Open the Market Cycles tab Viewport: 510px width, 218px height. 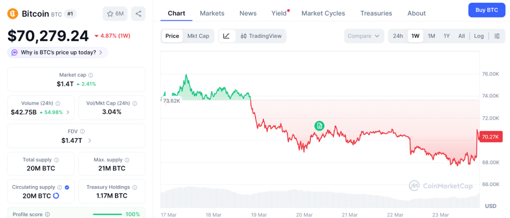tap(323, 13)
